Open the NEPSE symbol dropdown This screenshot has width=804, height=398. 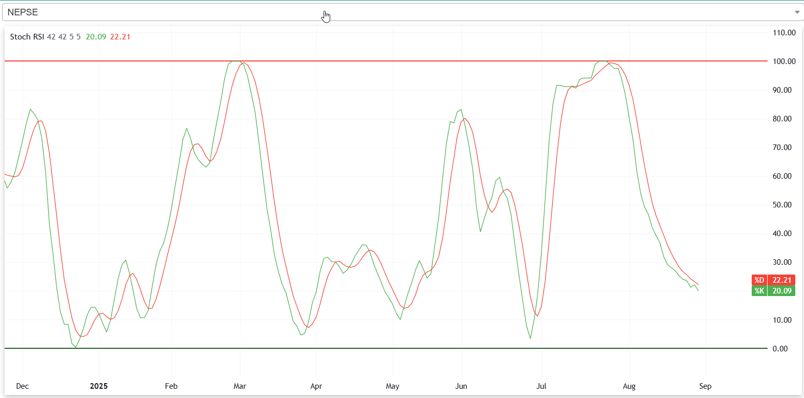(402, 12)
